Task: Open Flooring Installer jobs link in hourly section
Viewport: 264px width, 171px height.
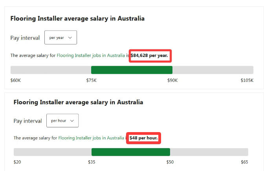Action: point(91,138)
